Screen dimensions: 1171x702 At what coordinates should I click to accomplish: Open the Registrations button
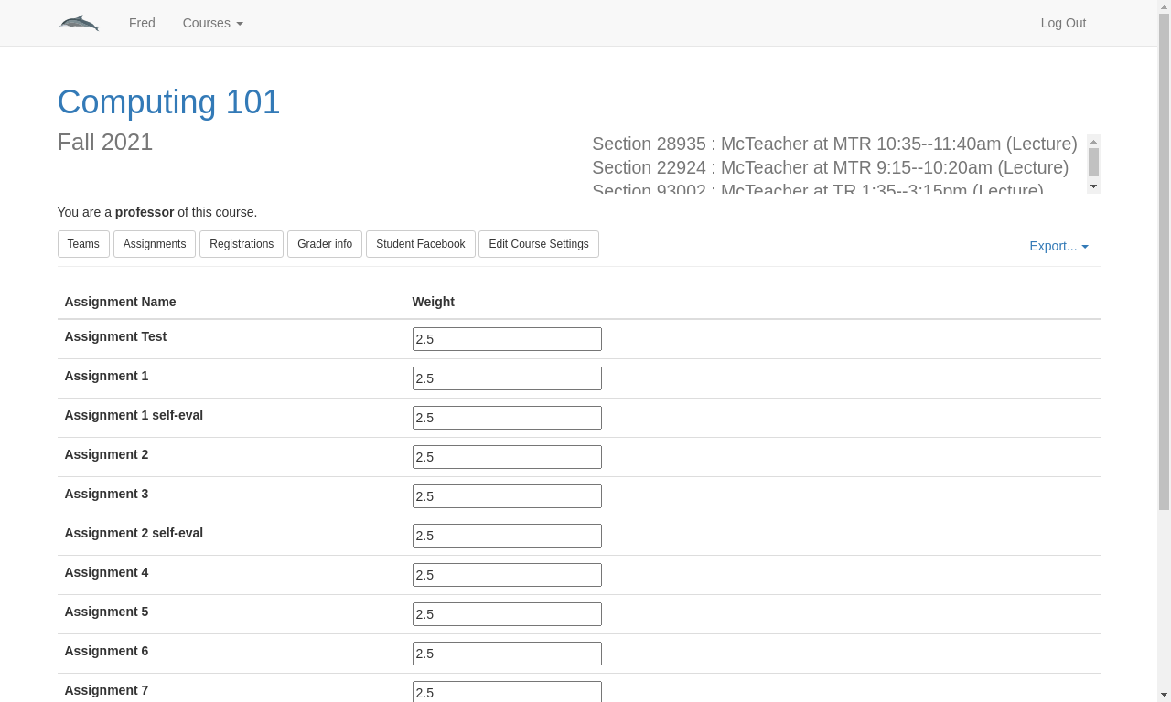coord(242,244)
